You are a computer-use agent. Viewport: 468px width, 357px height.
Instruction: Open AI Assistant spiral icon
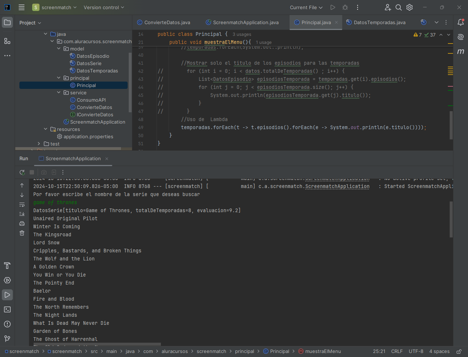click(461, 37)
